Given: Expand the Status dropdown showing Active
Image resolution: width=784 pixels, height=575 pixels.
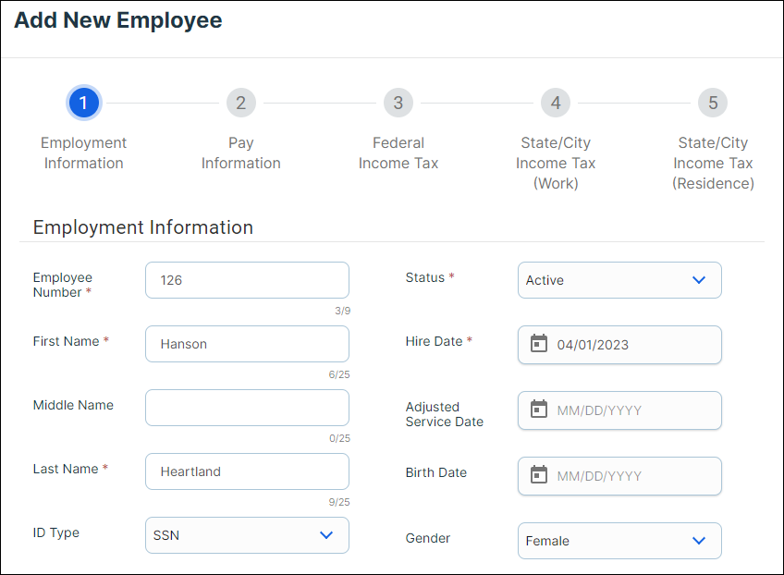Looking at the screenshot, I should pos(619,280).
